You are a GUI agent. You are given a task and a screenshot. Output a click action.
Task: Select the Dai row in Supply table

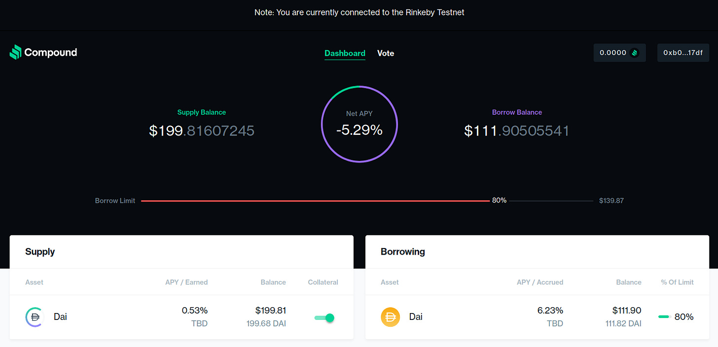coord(181,317)
